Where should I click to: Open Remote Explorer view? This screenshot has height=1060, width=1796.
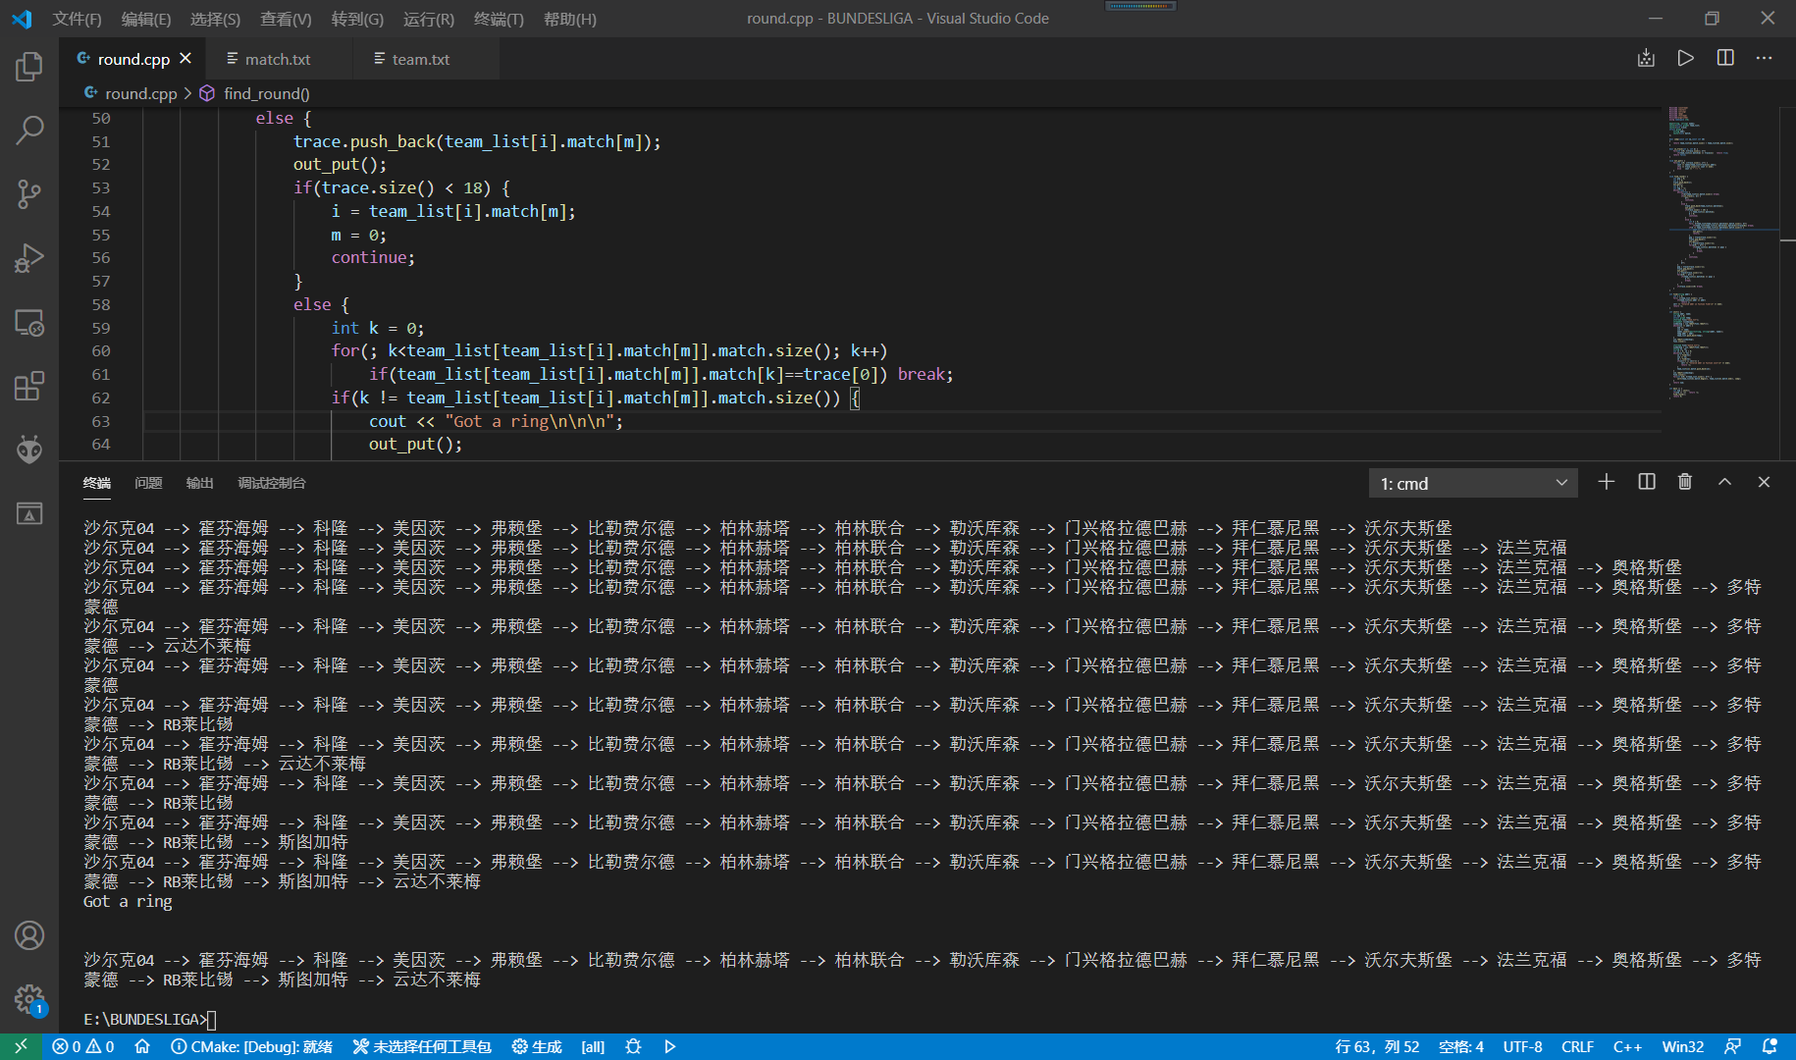click(29, 322)
